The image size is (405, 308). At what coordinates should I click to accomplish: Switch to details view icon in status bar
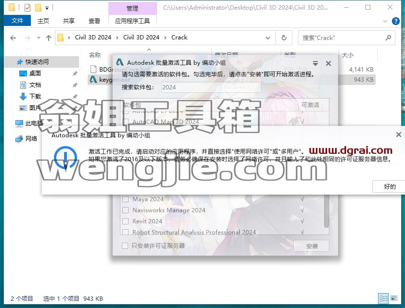(x=383, y=298)
